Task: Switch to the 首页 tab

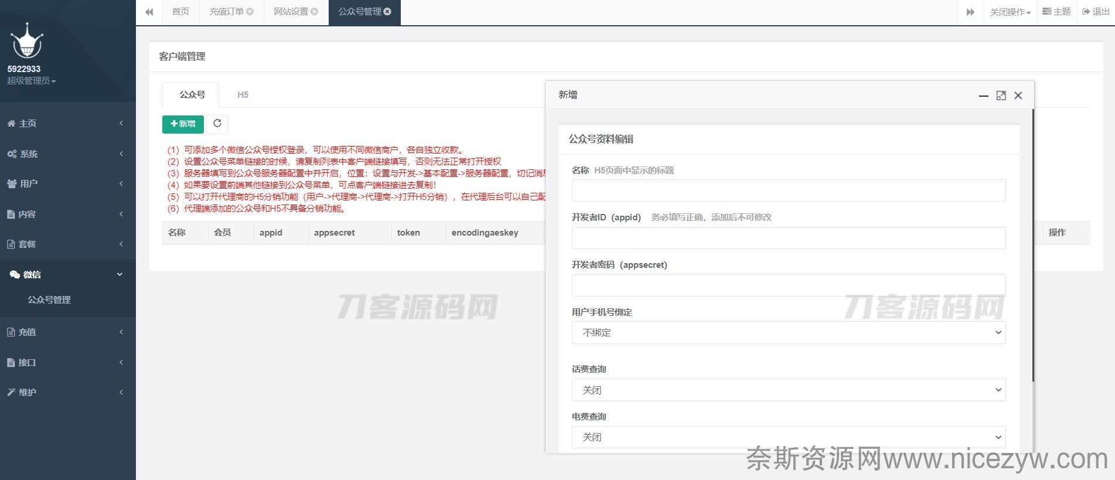Action: [180, 12]
